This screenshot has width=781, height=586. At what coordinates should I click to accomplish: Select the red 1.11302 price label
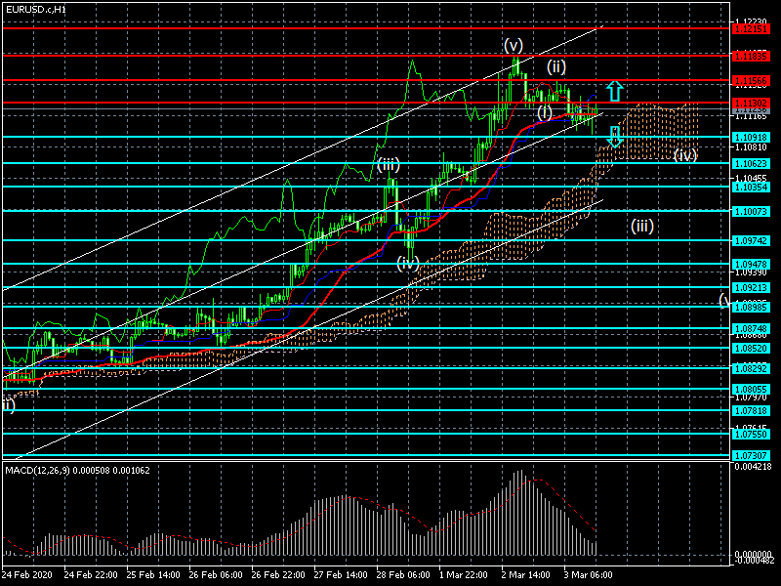point(751,104)
